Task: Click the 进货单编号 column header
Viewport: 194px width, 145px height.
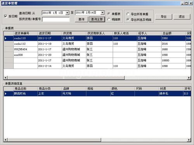Action: click(26, 33)
